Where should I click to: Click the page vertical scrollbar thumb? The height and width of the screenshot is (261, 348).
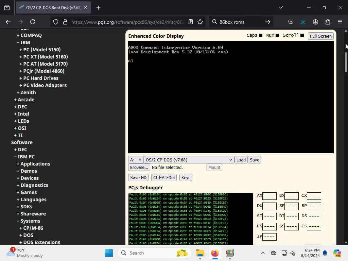[x=346, y=62]
